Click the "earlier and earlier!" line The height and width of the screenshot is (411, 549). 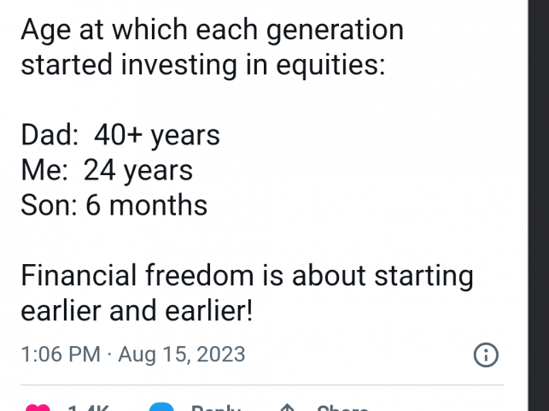[x=137, y=310]
